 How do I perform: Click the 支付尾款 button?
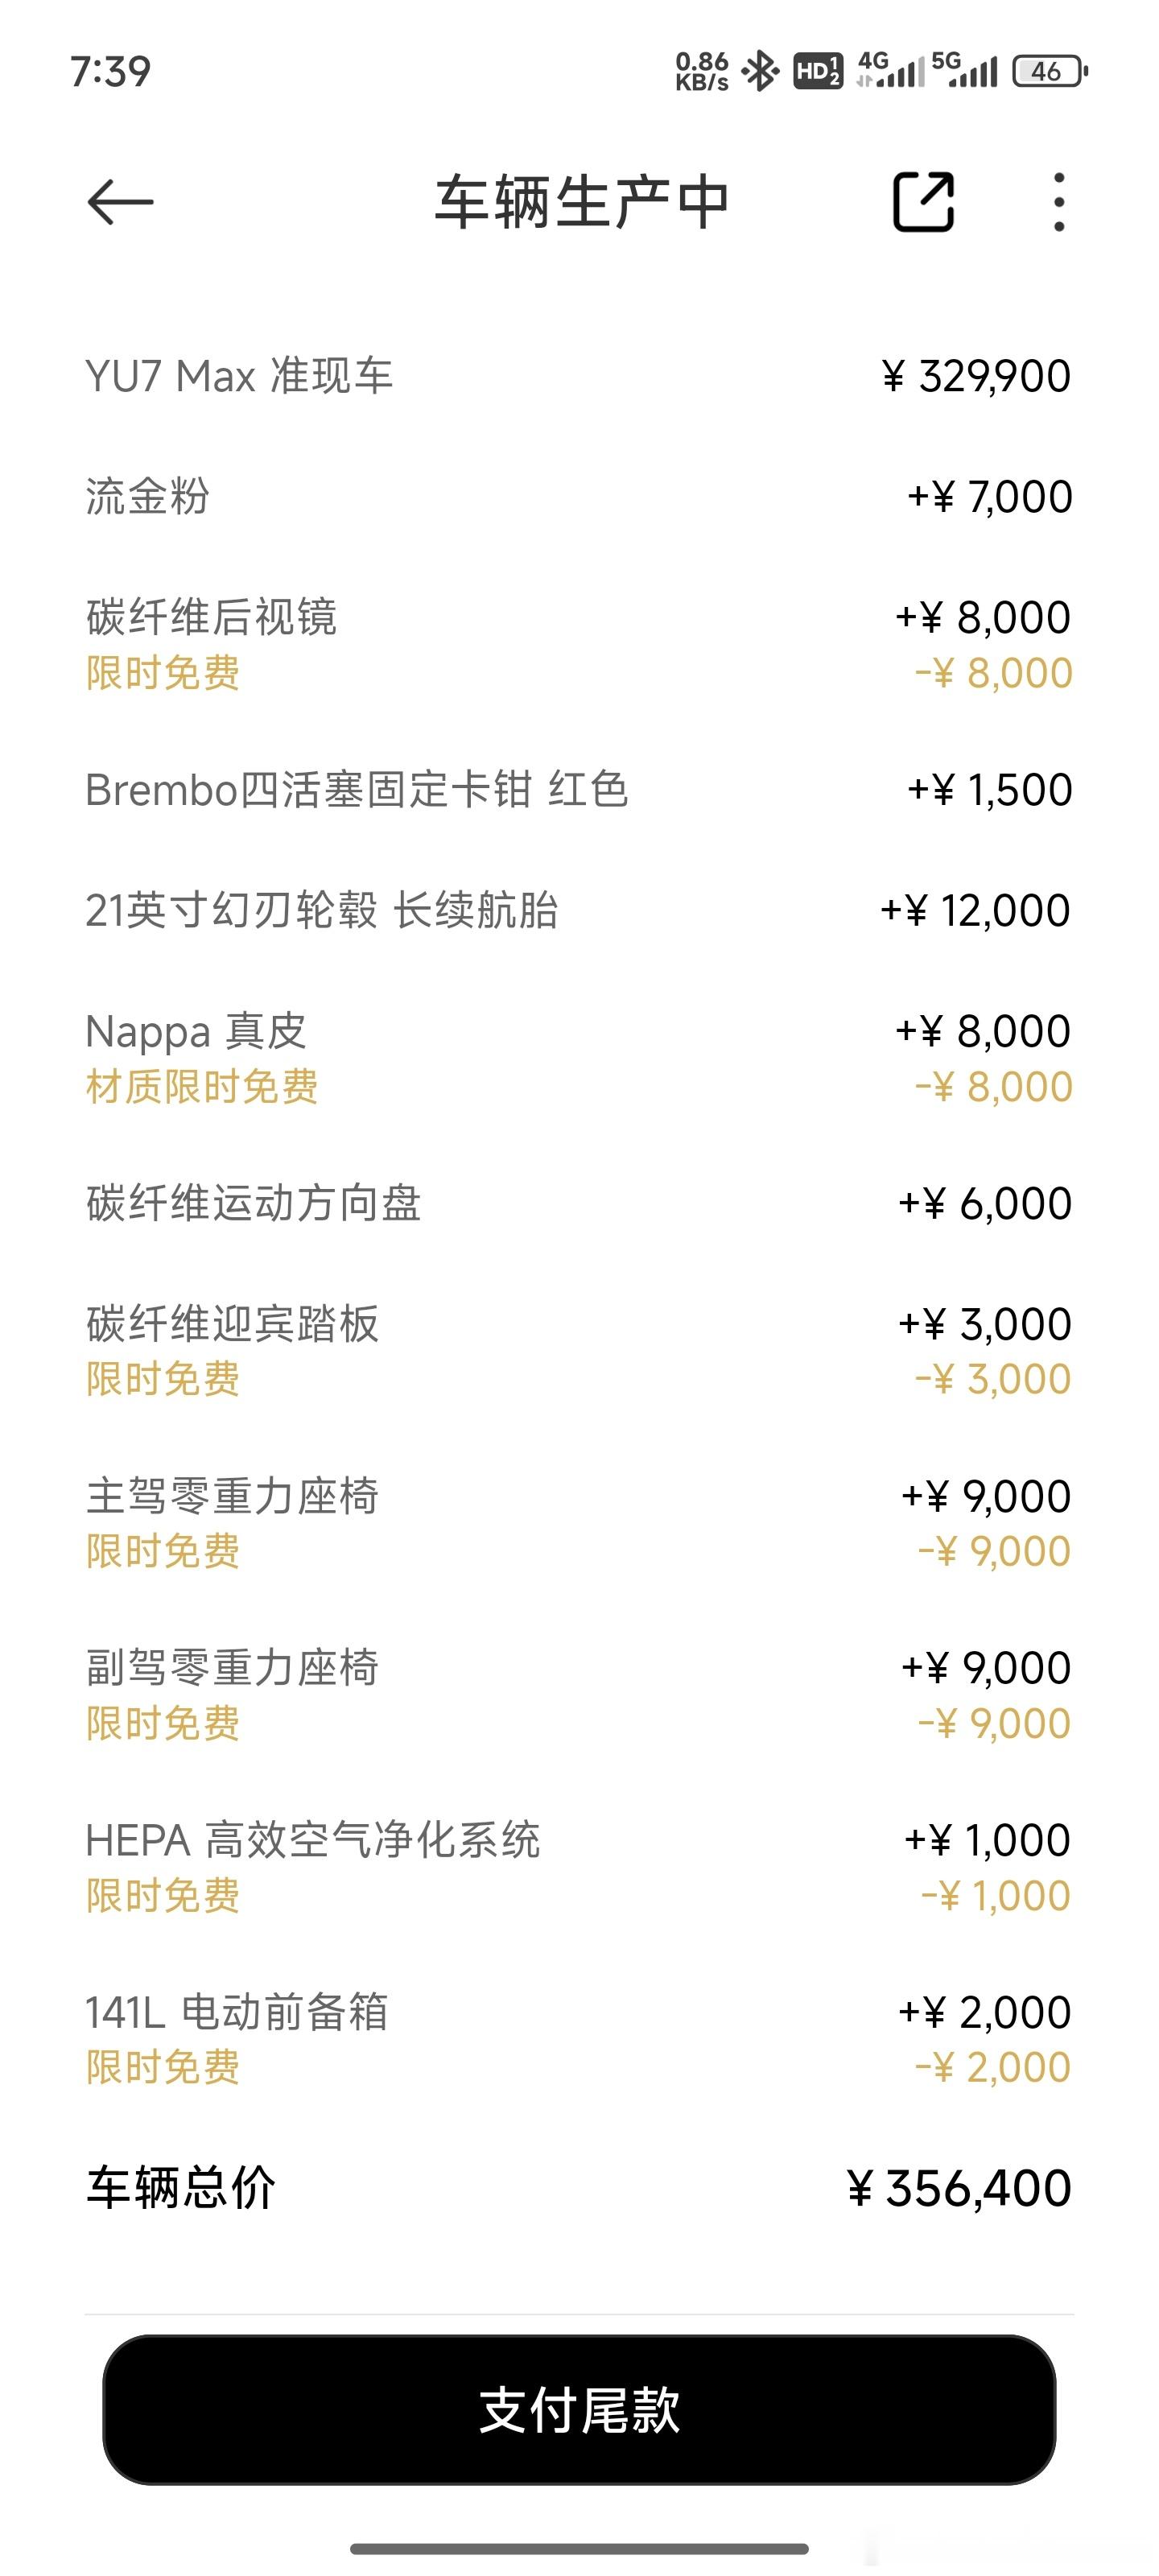[579, 2410]
